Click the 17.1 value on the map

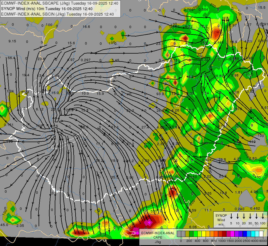(x=99, y=144)
